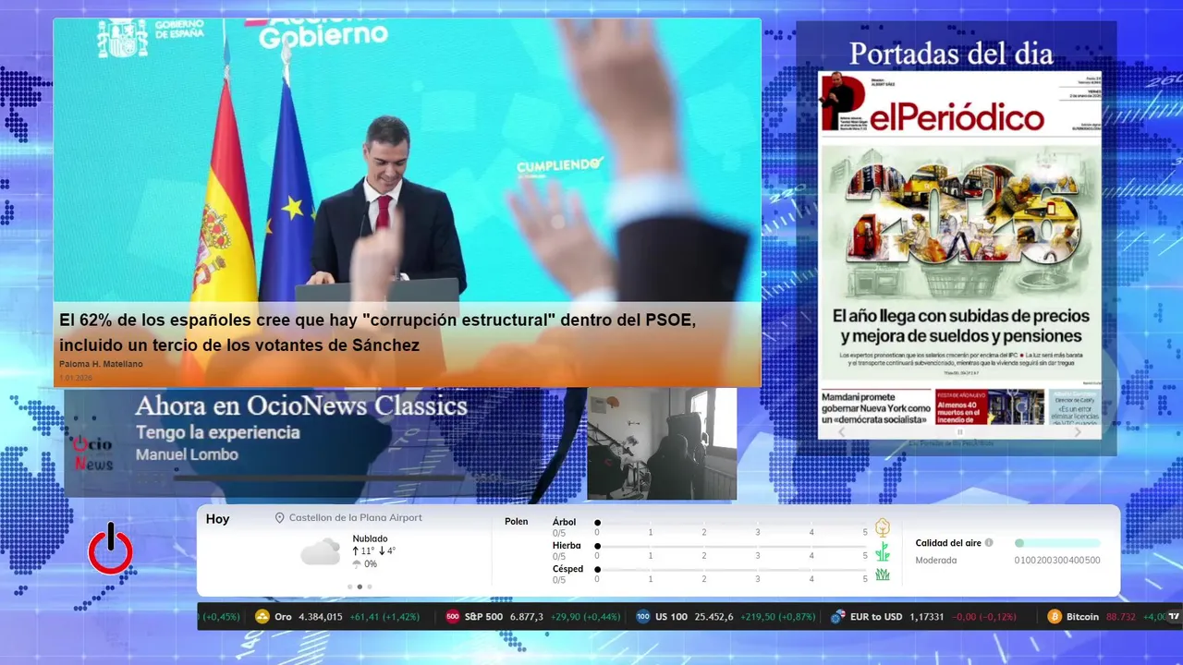Click the 1.01.2026 article date

pyautogui.click(x=75, y=378)
